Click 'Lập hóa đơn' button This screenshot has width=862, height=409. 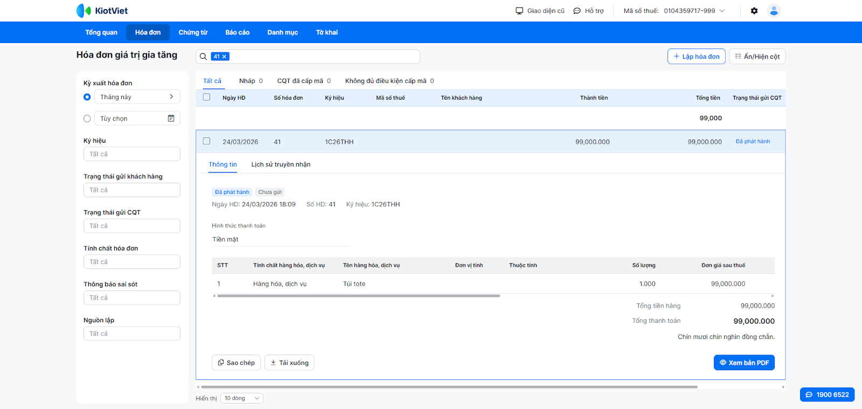coord(696,57)
